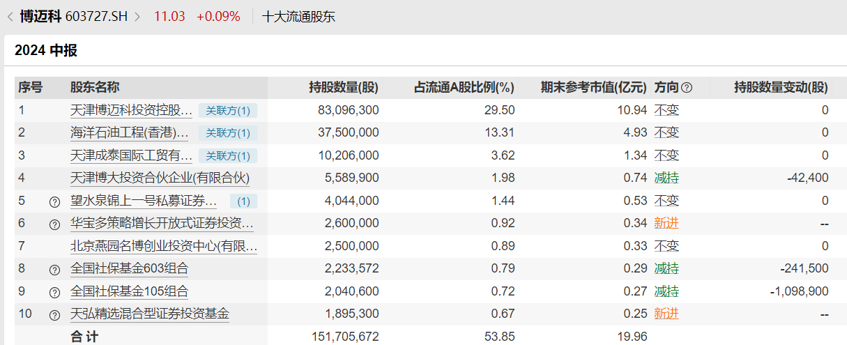Open info icon for 望水泉锦上一号私募证券
Image resolution: width=847 pixels, height=345 pixels.
click(x=54, y=201)
